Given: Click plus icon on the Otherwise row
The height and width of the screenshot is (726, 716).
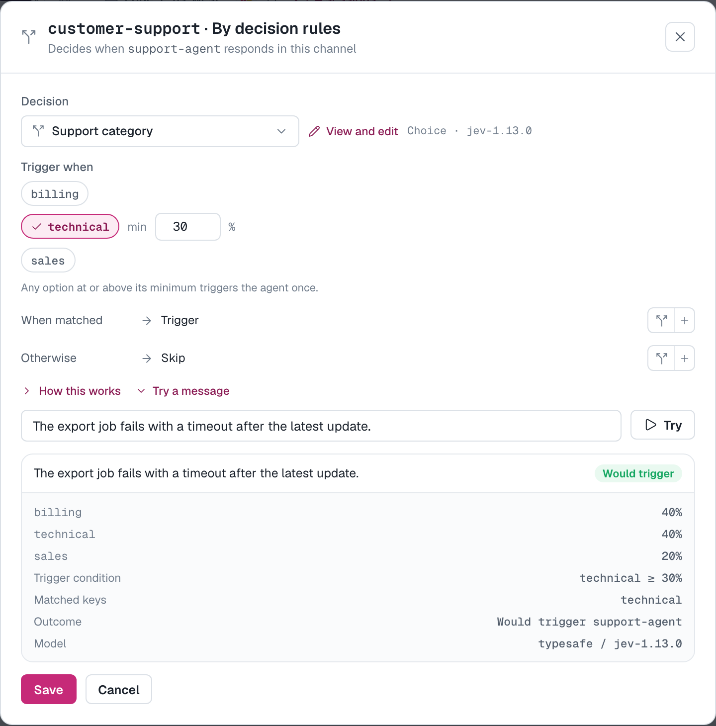Looking at the screenshot, I should point(685,359).
